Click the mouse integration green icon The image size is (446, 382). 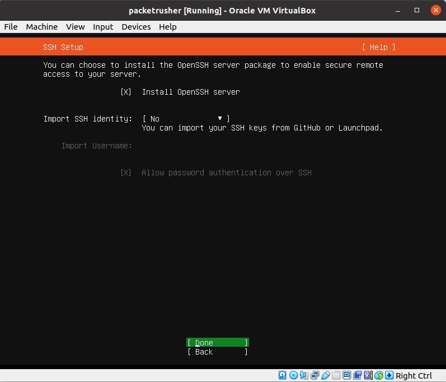point(379,375)
